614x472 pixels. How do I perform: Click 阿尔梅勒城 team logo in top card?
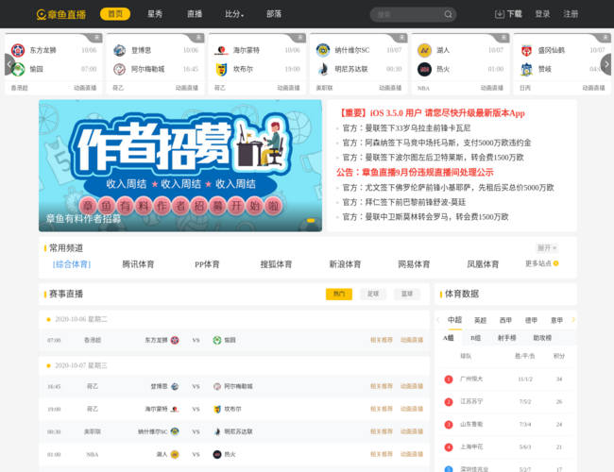[119, 69]
